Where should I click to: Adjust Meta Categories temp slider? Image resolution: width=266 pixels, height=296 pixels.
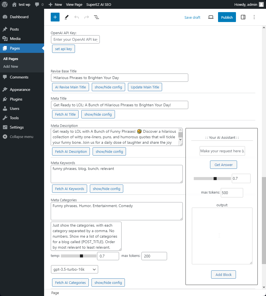79,256
